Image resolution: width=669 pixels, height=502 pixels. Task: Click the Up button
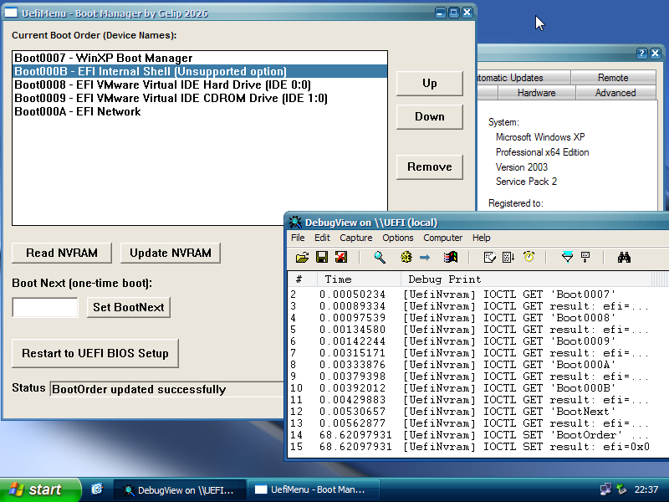pos(430,83)
